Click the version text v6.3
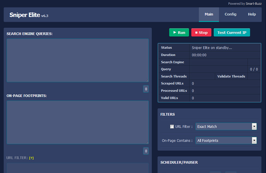The width and height of the screenshot is (266, 173). click(45, 16)
